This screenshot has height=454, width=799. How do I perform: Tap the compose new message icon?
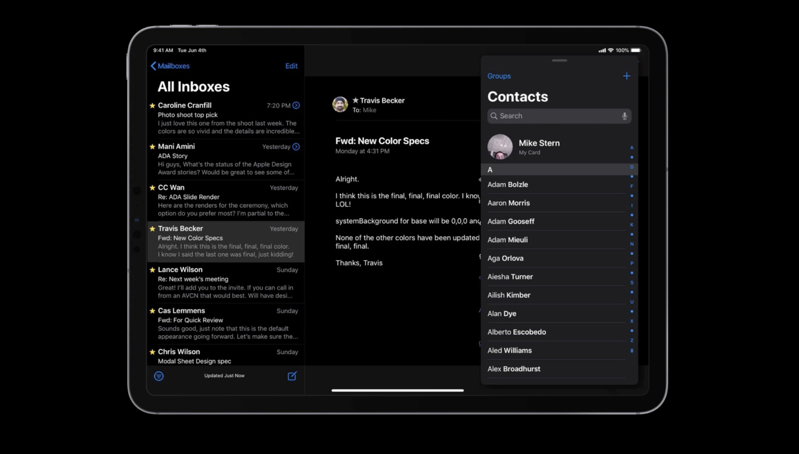pyautogui.click(x=292, y=376)
